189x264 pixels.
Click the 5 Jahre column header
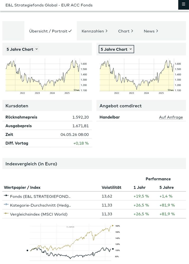167,187
